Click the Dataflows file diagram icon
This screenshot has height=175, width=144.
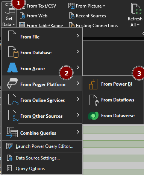click(94, 100)
